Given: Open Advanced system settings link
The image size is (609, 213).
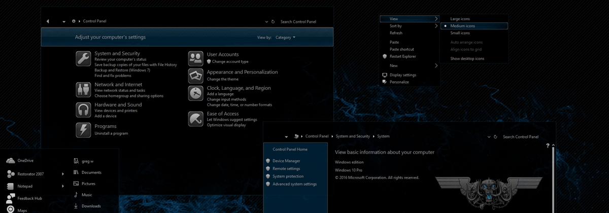Looking at the screenshot, I should pyautogui.click(x=294, y=184).
